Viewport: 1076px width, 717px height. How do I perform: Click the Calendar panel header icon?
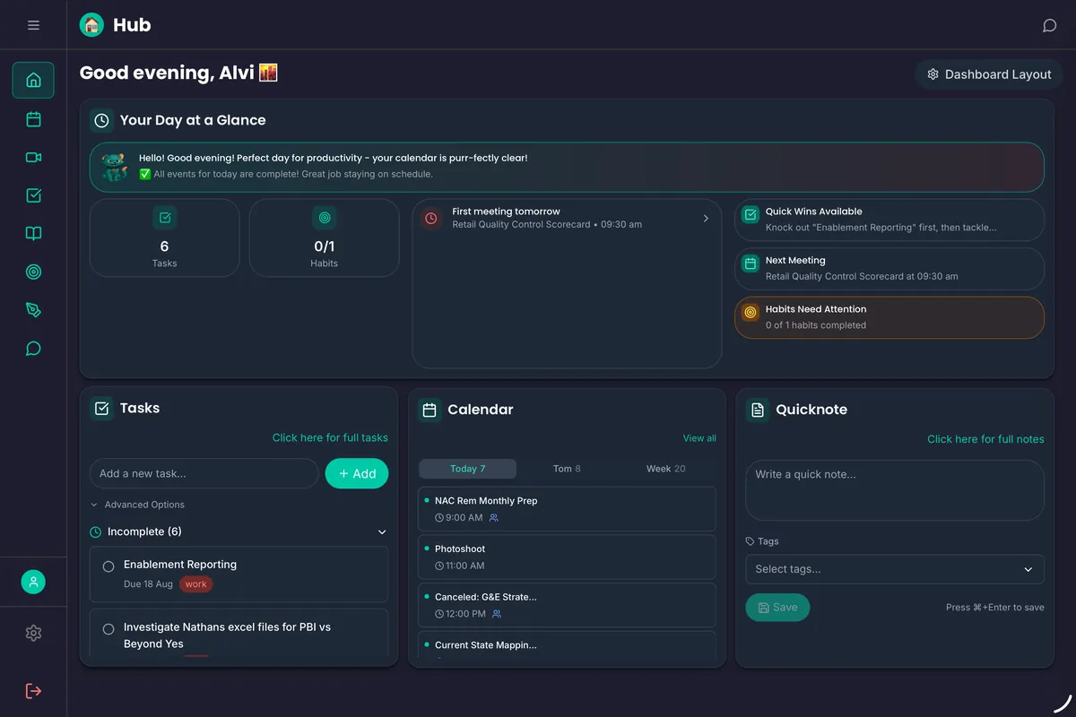430,410
